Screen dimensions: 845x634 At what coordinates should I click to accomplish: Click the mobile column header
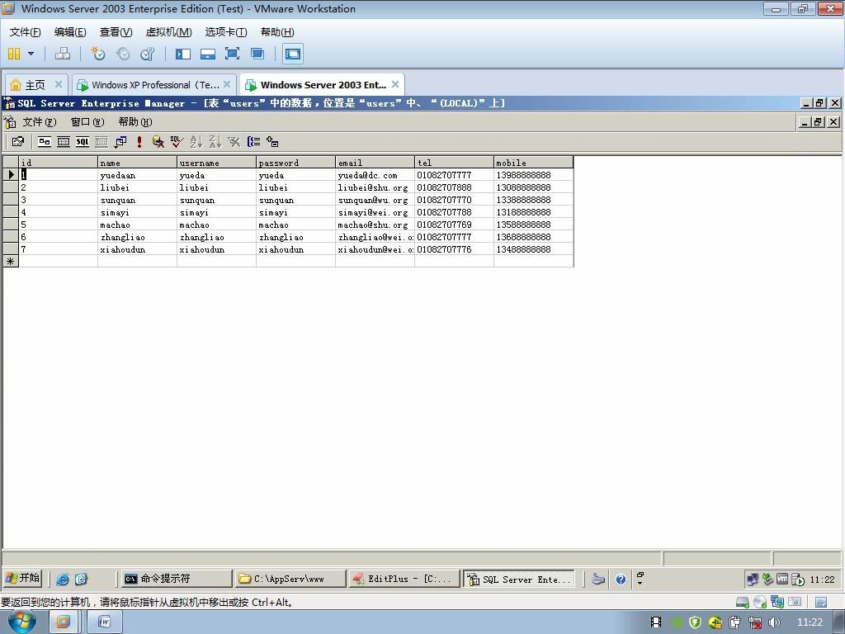[x=534, y=163]
